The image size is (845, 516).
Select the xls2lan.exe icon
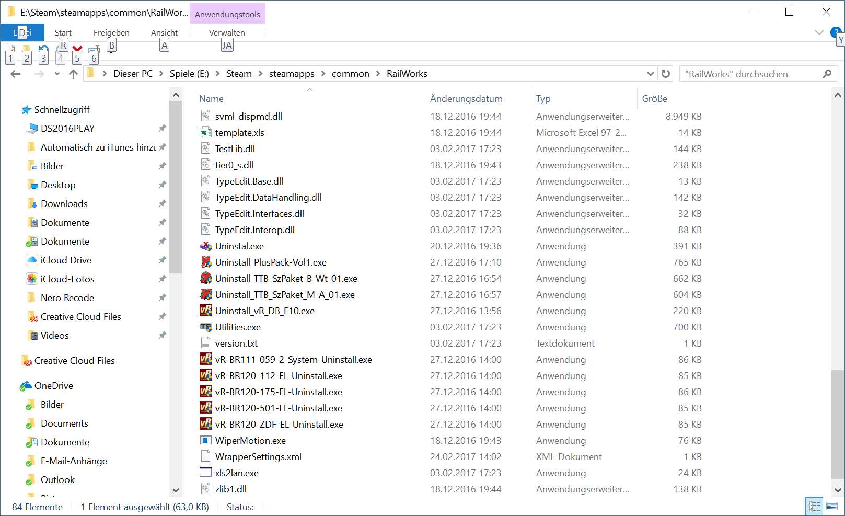click(206, 473)
